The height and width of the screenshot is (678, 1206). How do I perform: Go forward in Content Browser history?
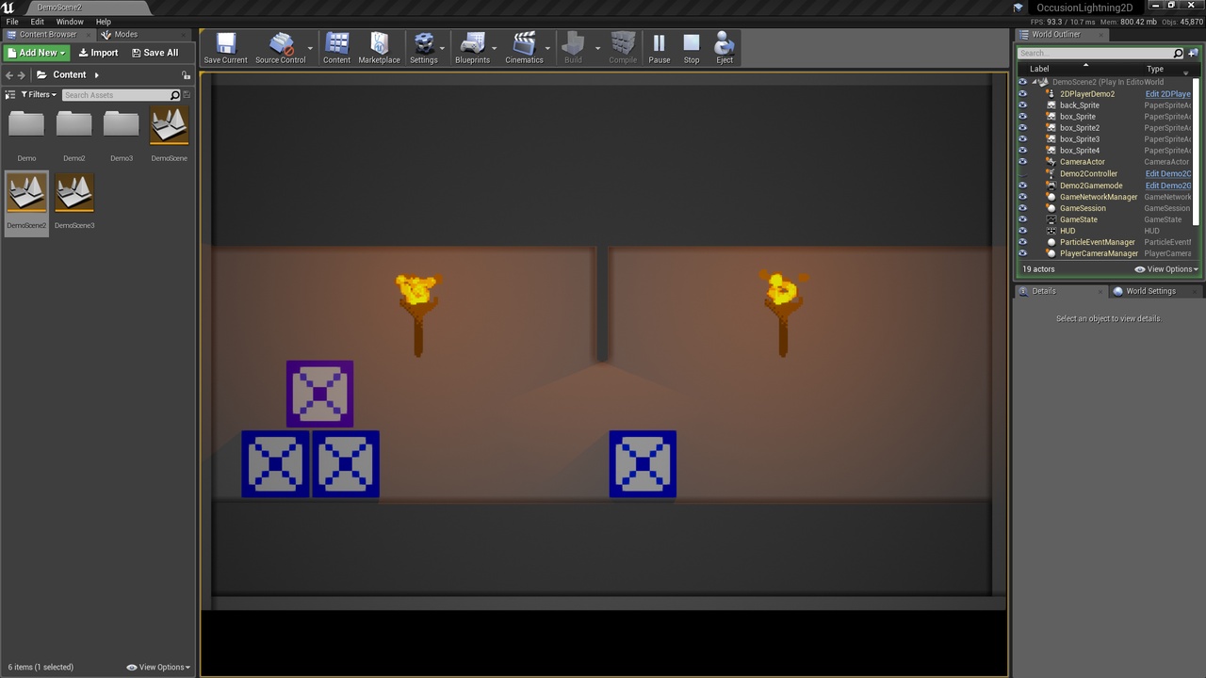[x=22, y=75]
